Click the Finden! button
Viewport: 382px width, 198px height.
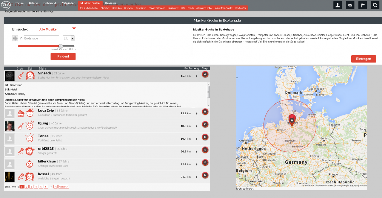[63, 57]
